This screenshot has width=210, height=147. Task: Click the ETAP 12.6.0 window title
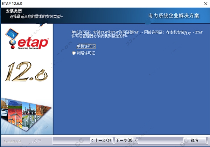12,3
